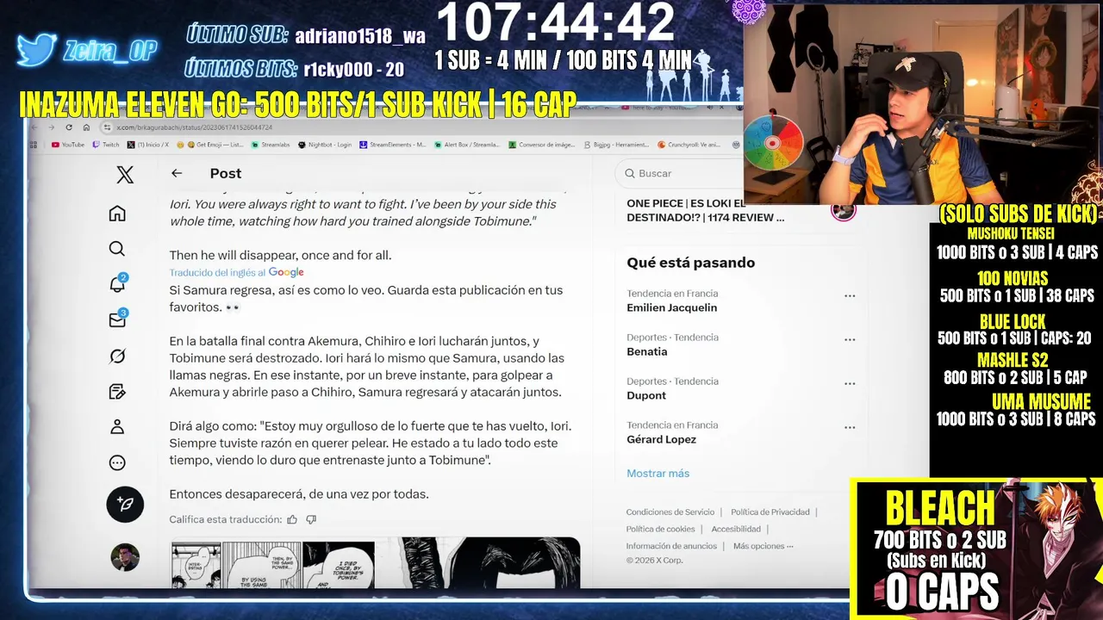Open the Emilien Jacquelin trend
Image resolution: width=1103 pixels, height=620 pixels.
671,308
